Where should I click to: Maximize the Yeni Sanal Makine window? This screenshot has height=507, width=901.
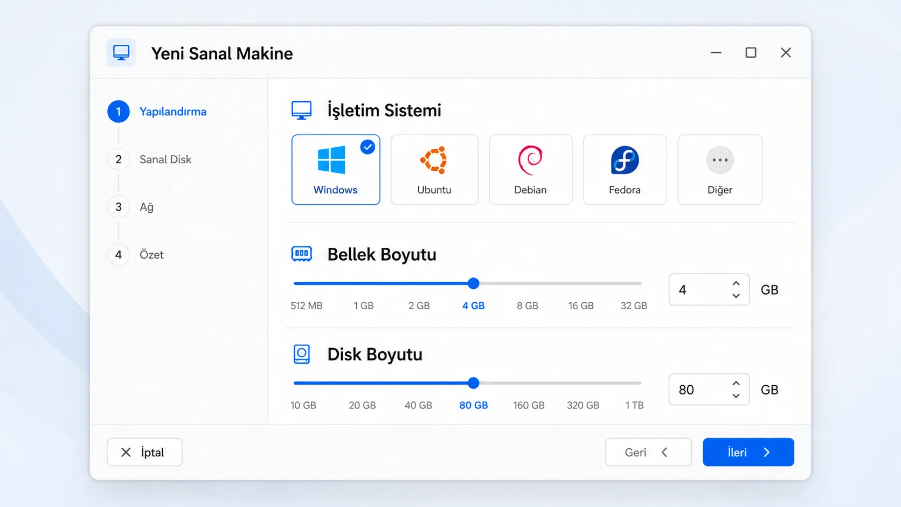[x=751, y=53]
